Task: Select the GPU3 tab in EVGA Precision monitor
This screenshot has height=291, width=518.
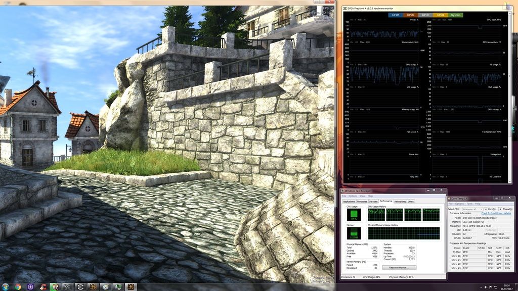Action: pos(425,15)
